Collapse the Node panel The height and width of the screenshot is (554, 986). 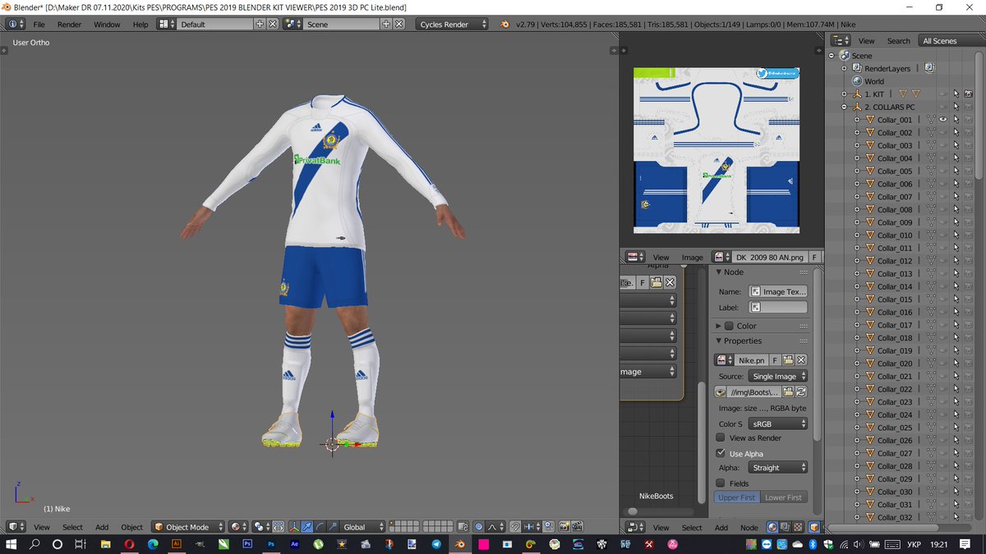click(719, 272)
